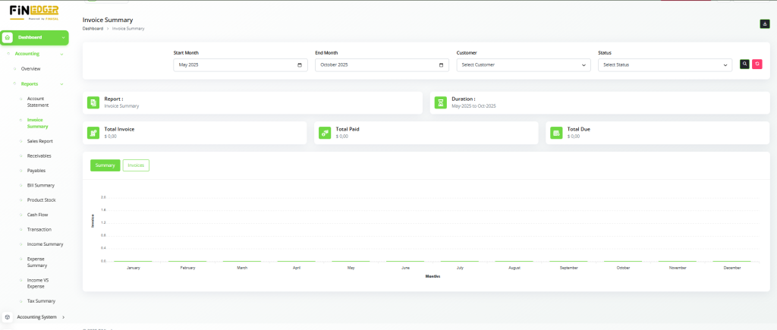Viewport: 777px width, 330px height.
Task: Open Sales Report in sidebar
Action: click(x=39, y=141)
